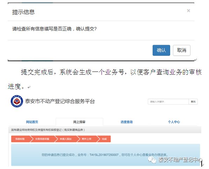Image resolution: width=209 pixels, height=169 pixels.
Task: Click the blue 确认 button
Action: (x=161, y=50)
